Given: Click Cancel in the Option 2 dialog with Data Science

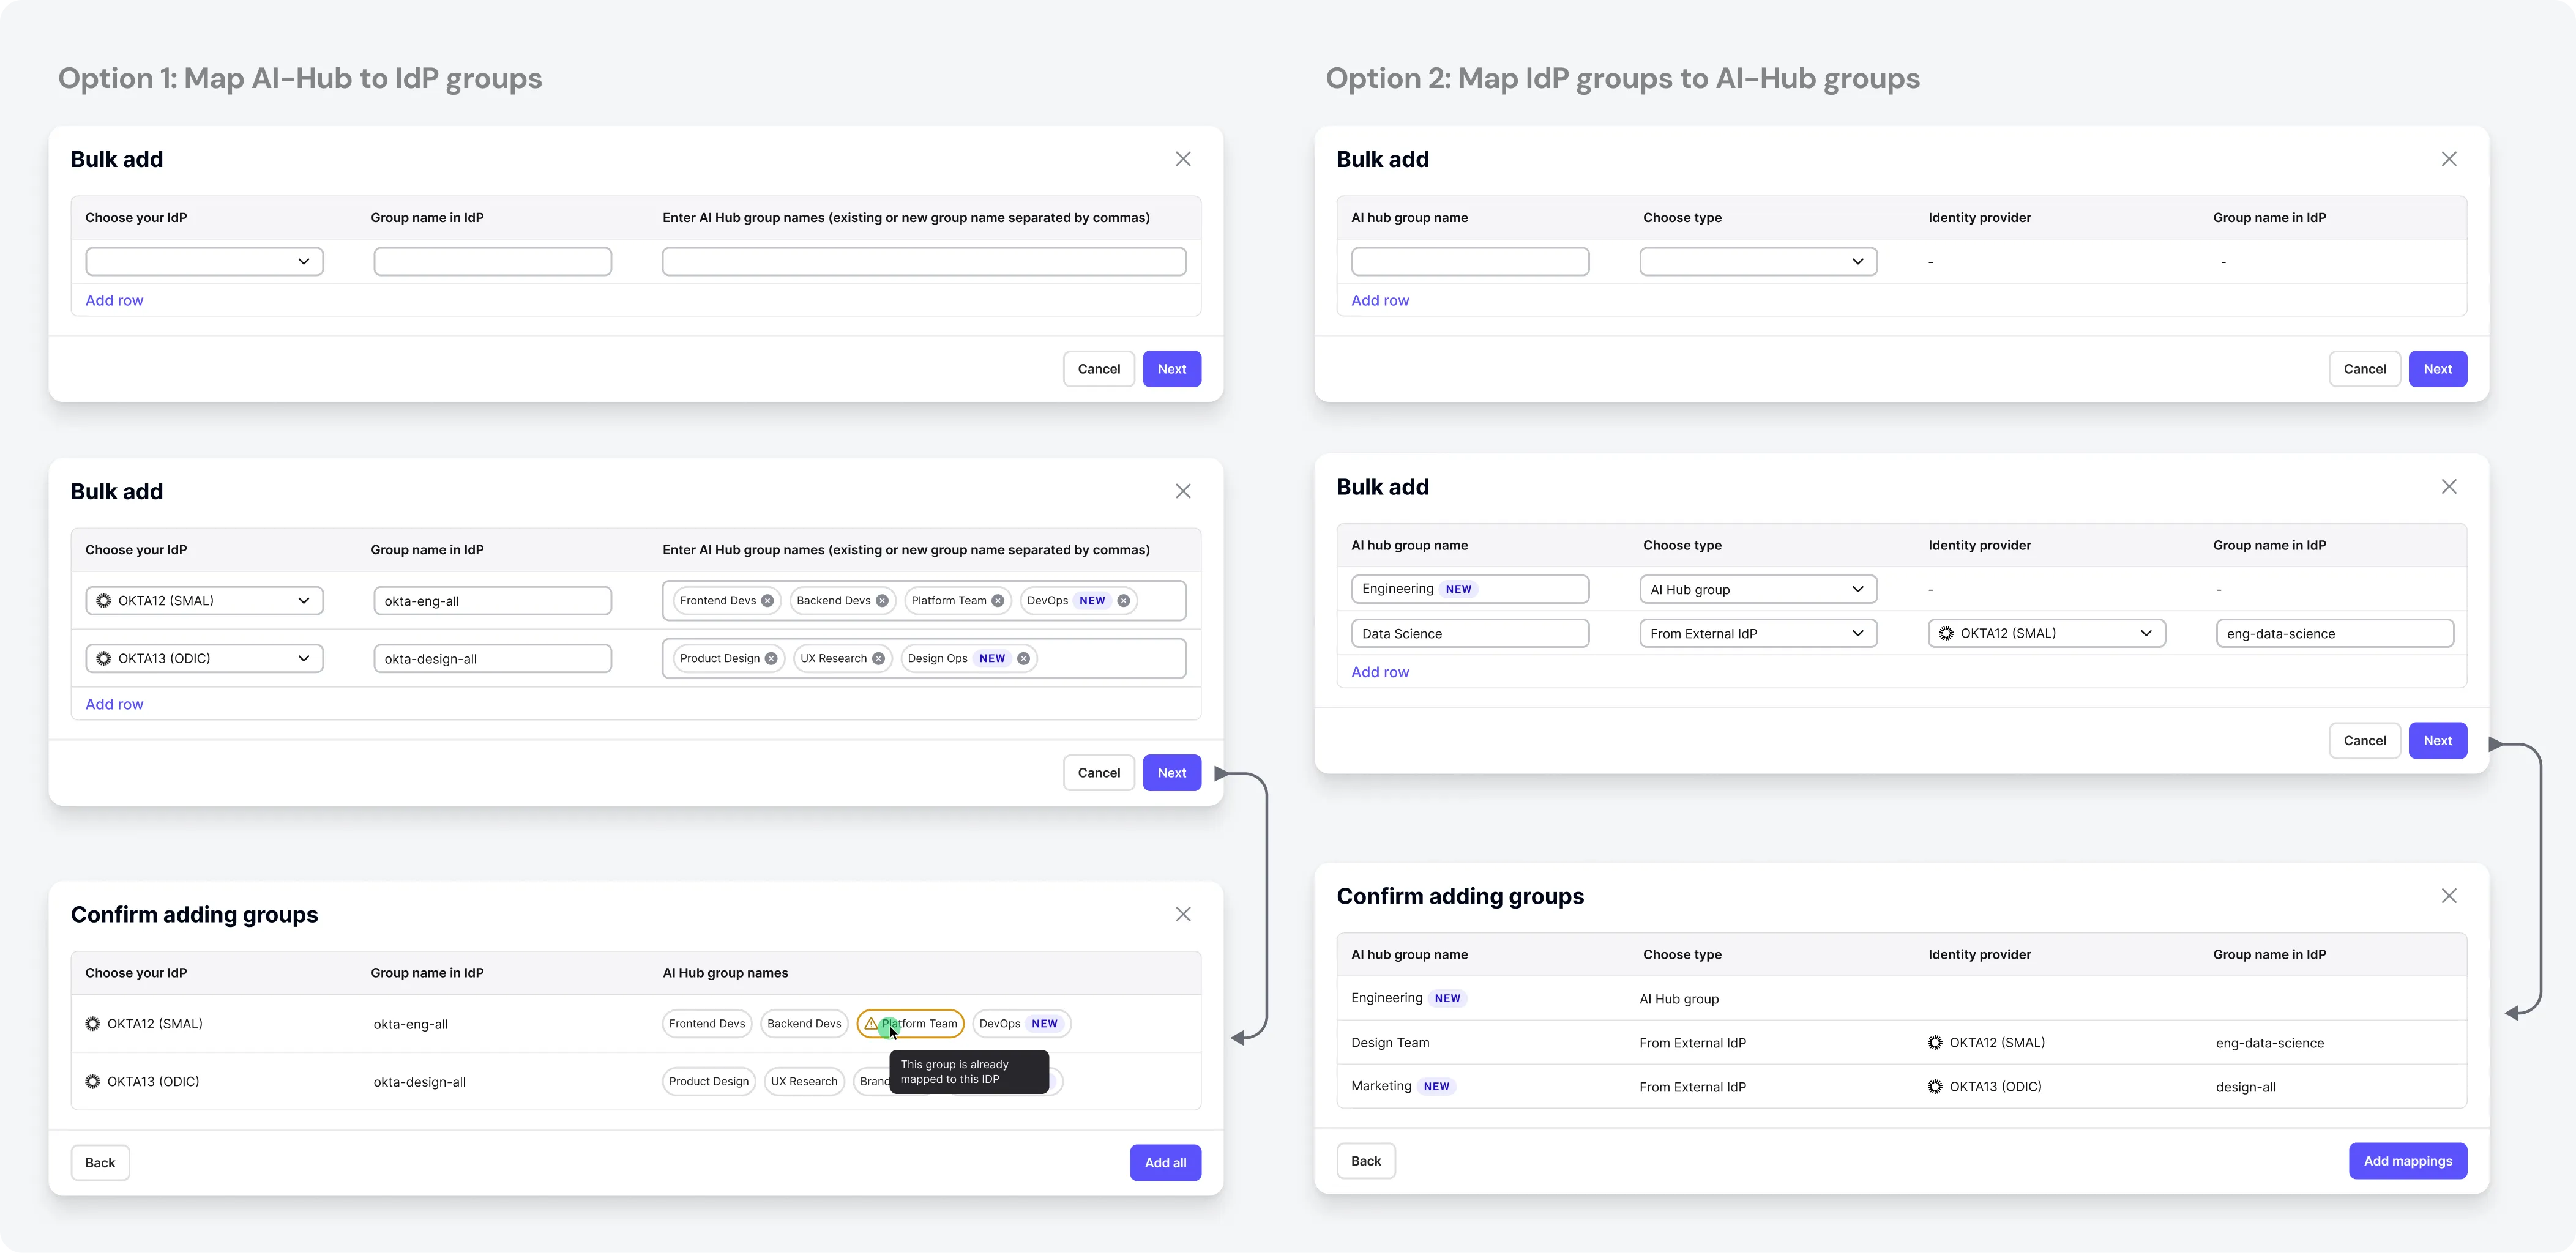Looking at the screenshot, I should [x=2364, y=741].
